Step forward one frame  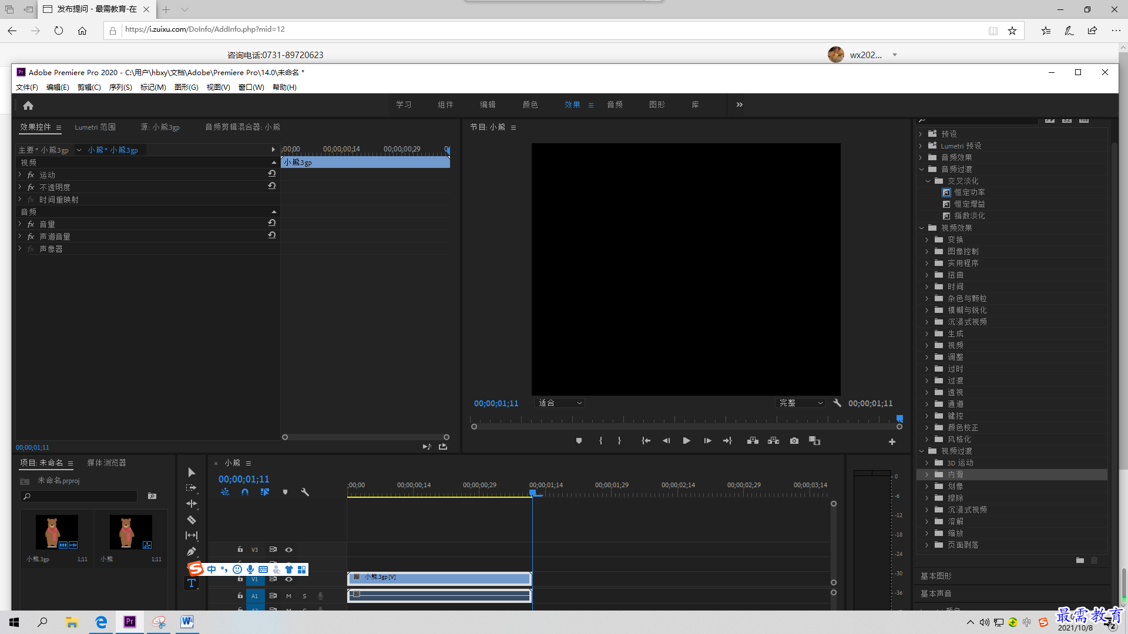coord(707,441)
